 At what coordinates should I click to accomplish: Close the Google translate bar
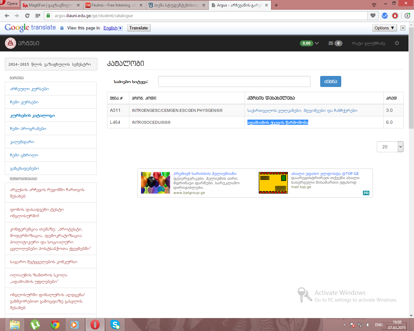click(x=403, y=28)
